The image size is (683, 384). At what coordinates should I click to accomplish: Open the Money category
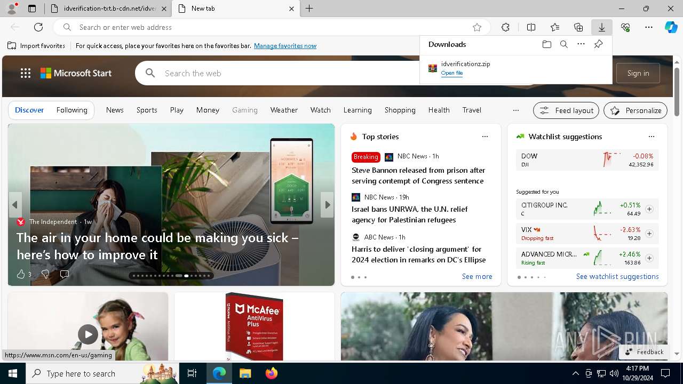tap(208, 110)
